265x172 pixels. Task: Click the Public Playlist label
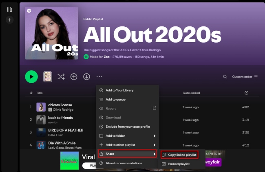coord(93,19)
